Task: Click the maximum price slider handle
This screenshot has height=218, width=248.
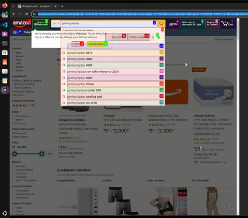Action: point(42,154)
